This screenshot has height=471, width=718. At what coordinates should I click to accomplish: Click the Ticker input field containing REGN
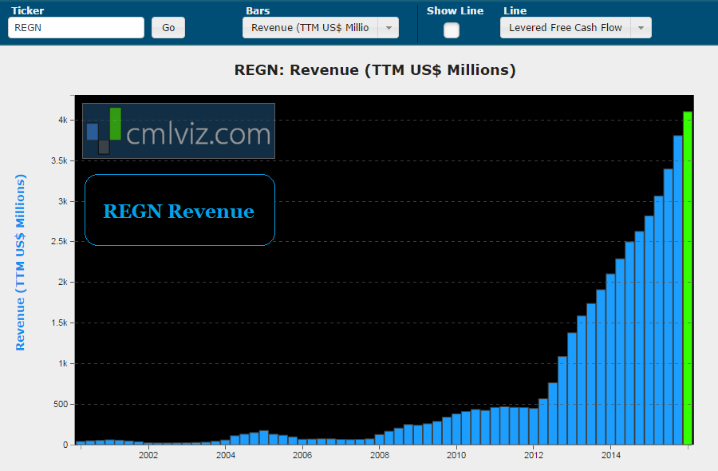point(76,27)
